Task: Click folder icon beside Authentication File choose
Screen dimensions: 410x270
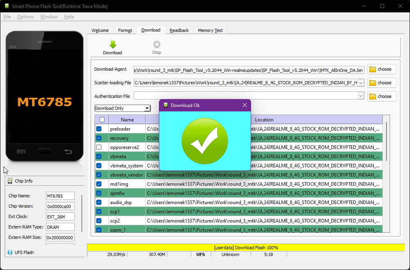Action: coord(372,97)
